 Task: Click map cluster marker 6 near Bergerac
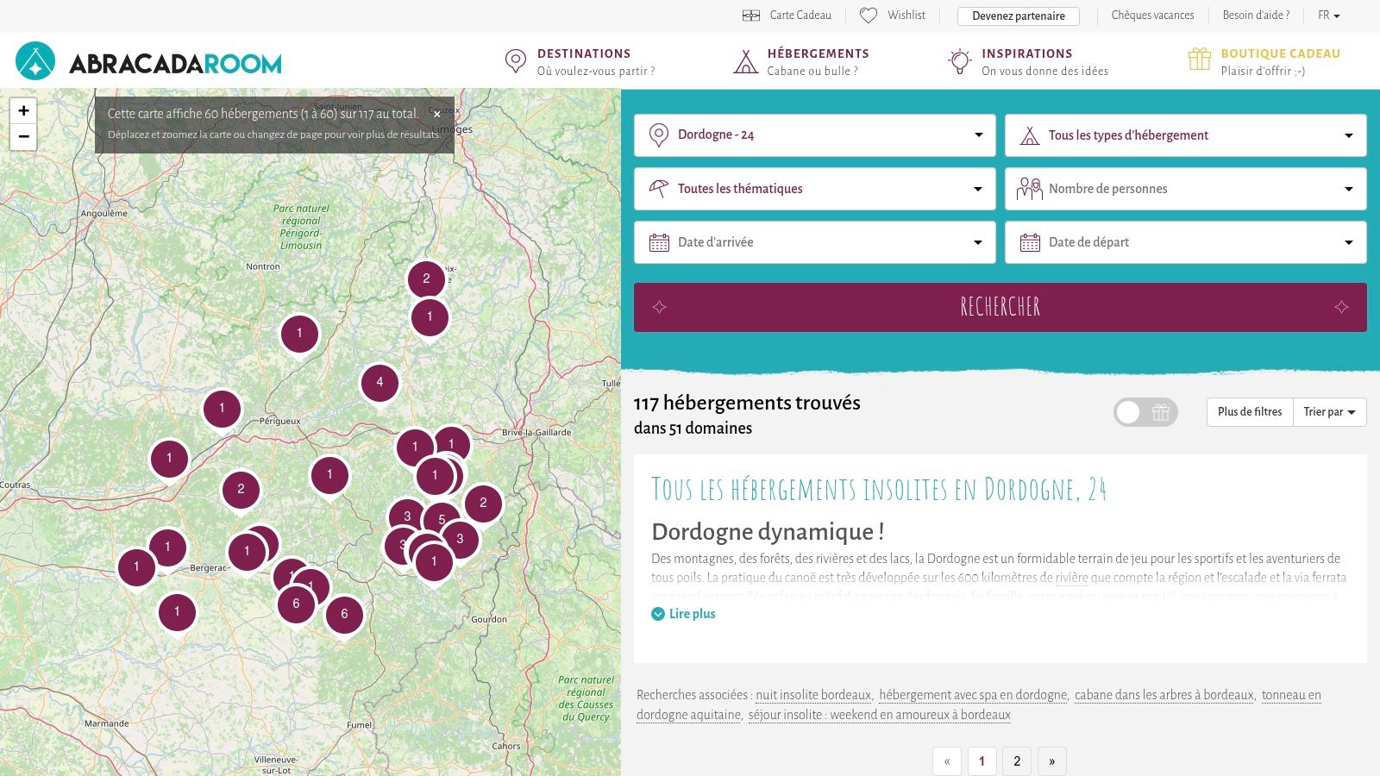tap(296, 604)
